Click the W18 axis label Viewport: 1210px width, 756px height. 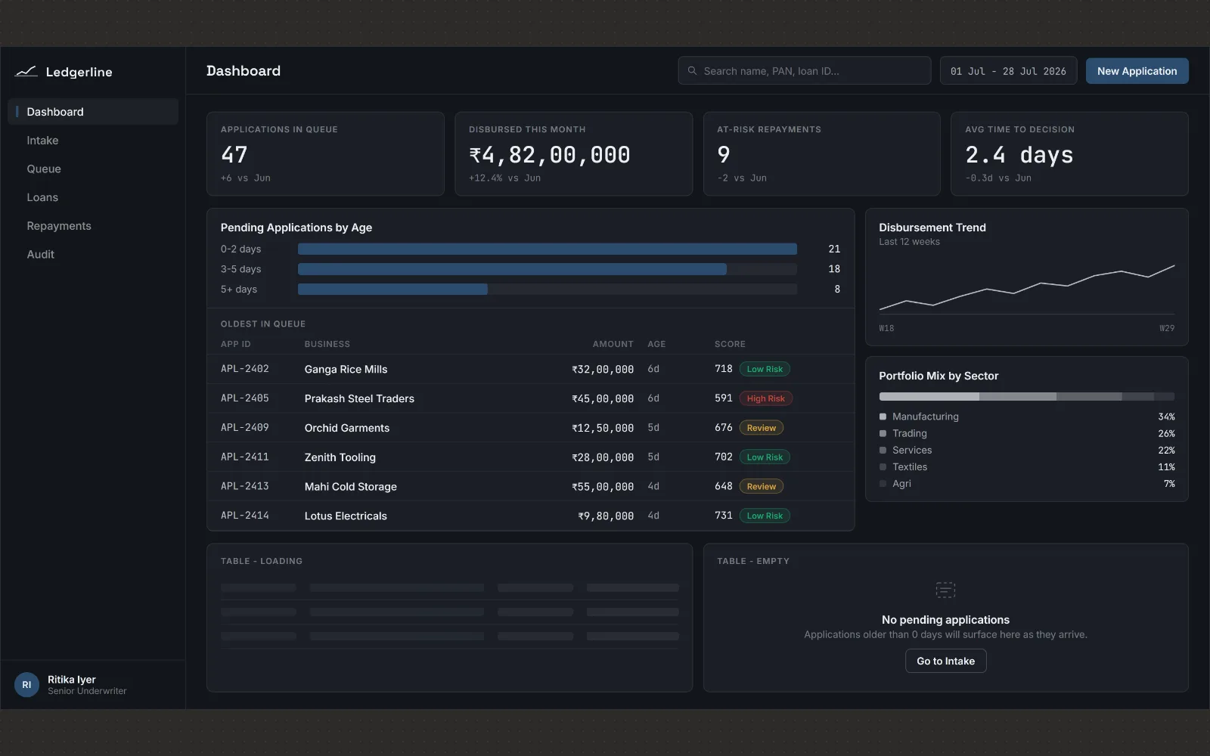click(x=886, y=328)
